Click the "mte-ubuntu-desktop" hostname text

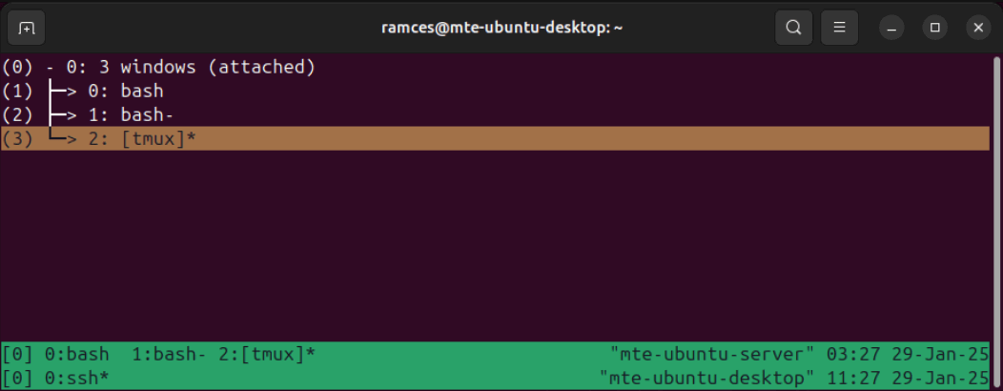(706, 378)
